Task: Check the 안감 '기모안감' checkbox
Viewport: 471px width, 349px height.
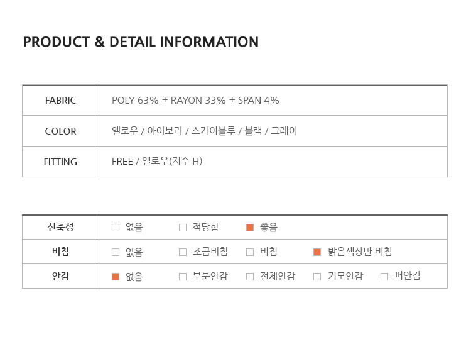Action: [x=317, y=276]
